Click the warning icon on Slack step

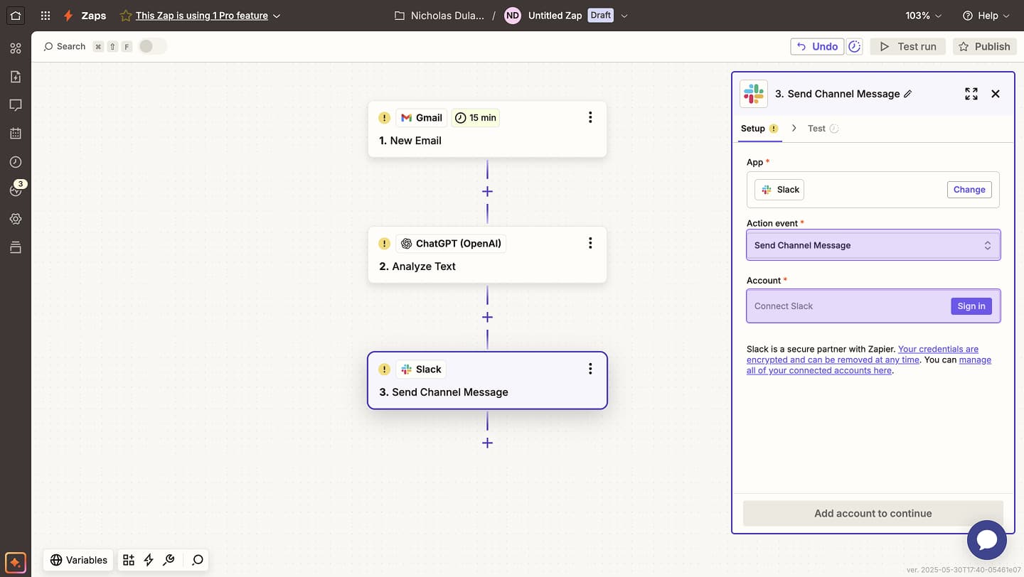pyautogui.click(x=384, y=370)
